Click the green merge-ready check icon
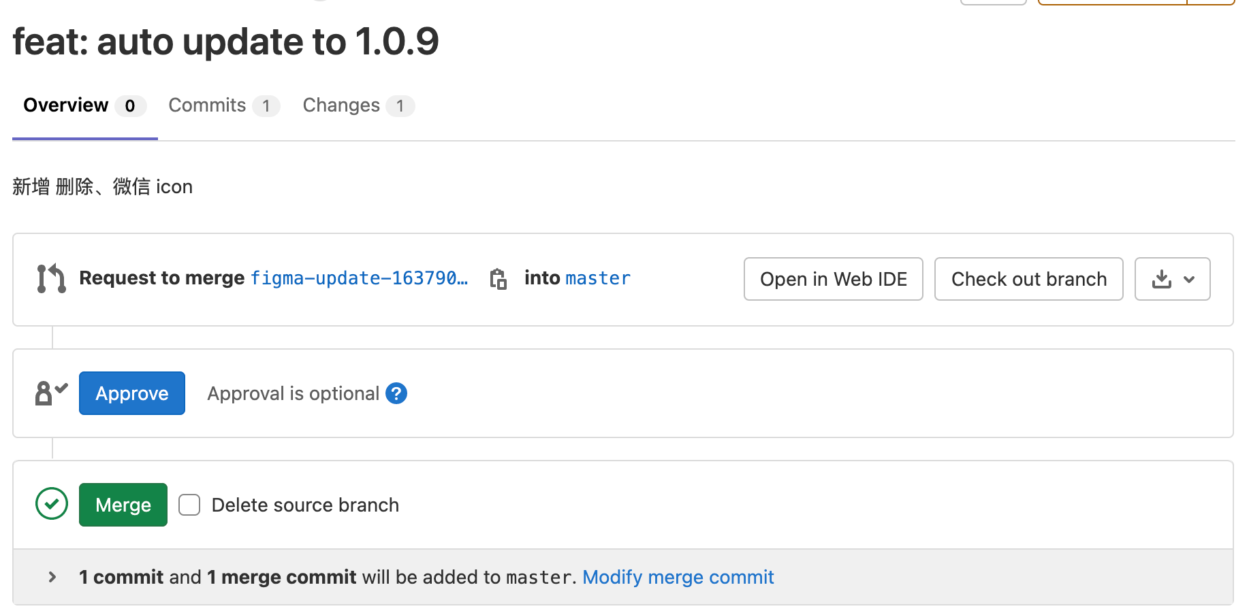1249x615 pixels. (x=52, y=504)
